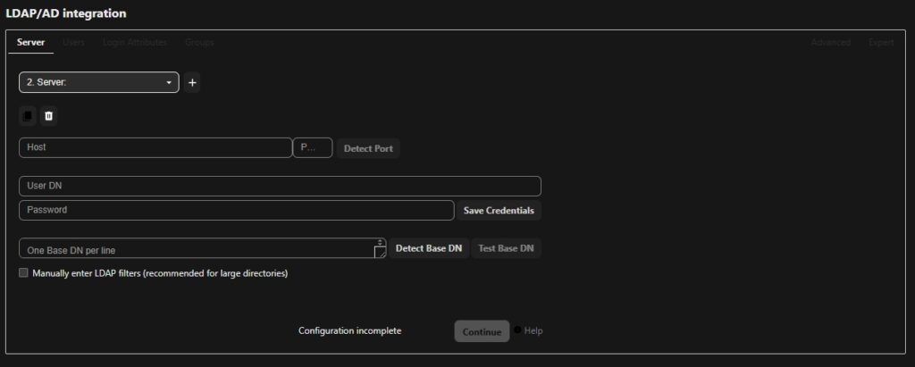915x367 pixels.
Task: Open the Help link
Action: coord(533,330)
